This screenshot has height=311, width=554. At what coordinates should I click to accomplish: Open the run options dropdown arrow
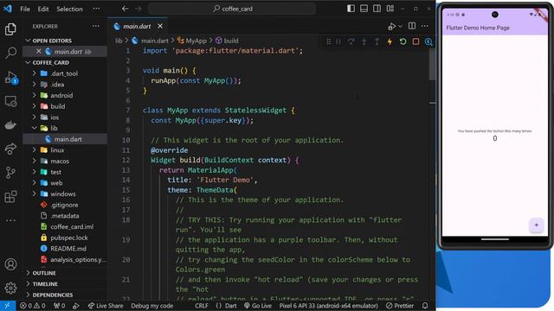click(x=400, y=27)
